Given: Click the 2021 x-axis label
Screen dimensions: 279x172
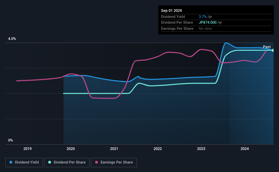Looking at the screenshot, I should (114, 149).
